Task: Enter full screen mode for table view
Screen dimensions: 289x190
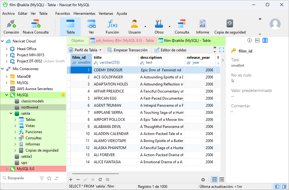Action: 221,50
